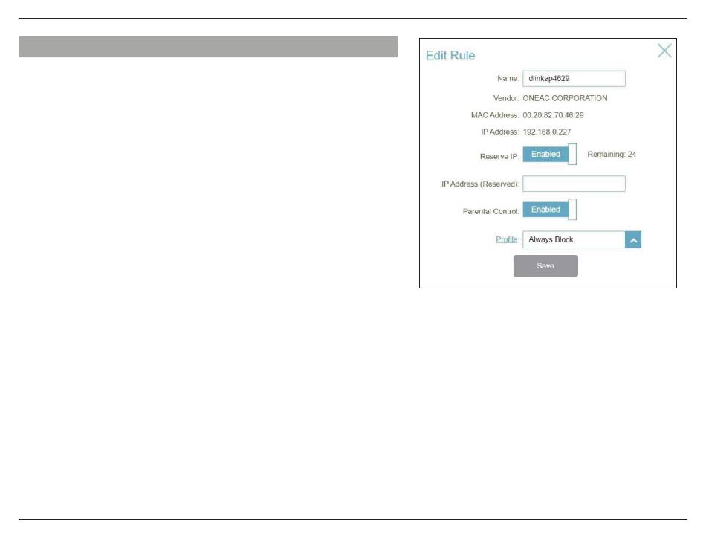Click the Name field containing dlinkap4629
Viewport: 706px width, 539px height.
(x=574, y=78)
